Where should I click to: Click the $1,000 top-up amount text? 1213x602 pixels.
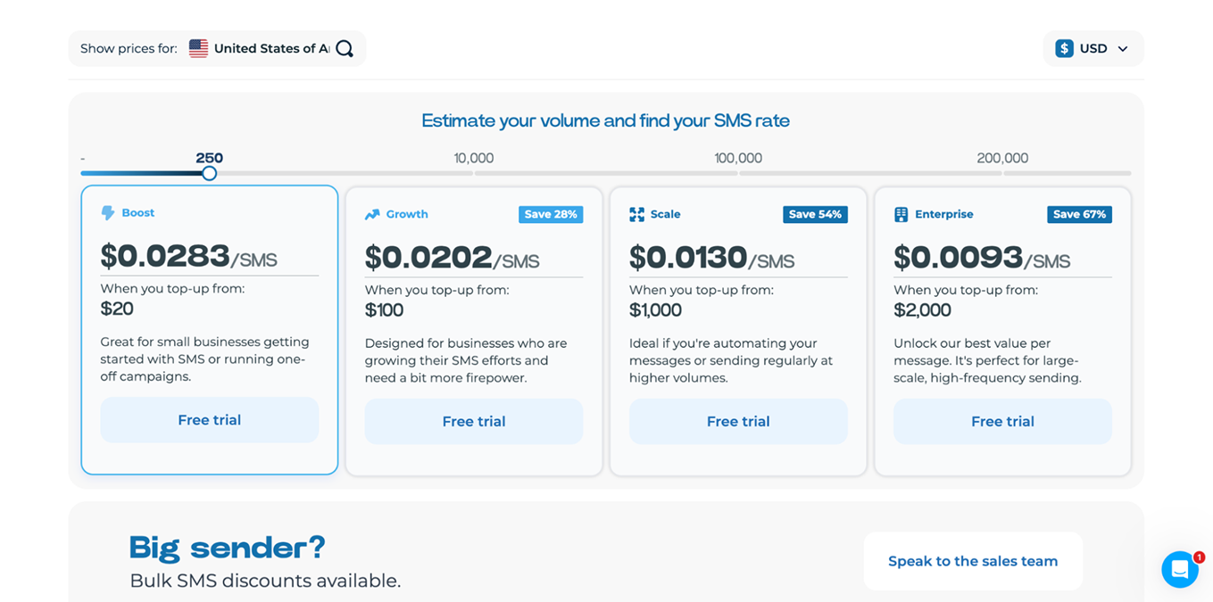pos(656,311)
